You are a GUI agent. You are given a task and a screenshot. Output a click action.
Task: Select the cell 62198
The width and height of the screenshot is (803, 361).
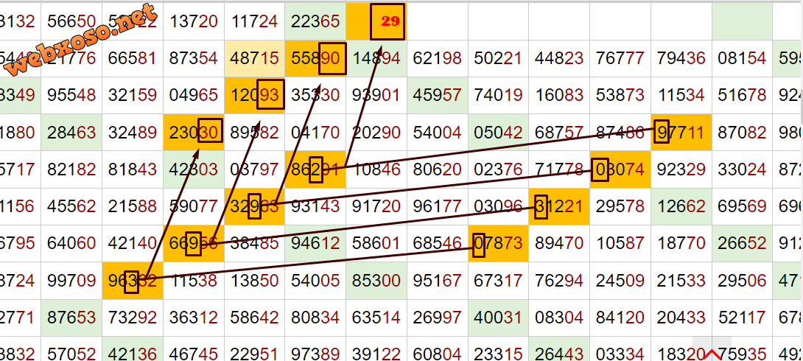(438, 58)
